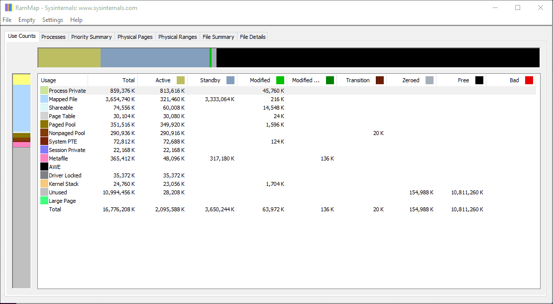Switch to the Processes tab

[53, 36]
